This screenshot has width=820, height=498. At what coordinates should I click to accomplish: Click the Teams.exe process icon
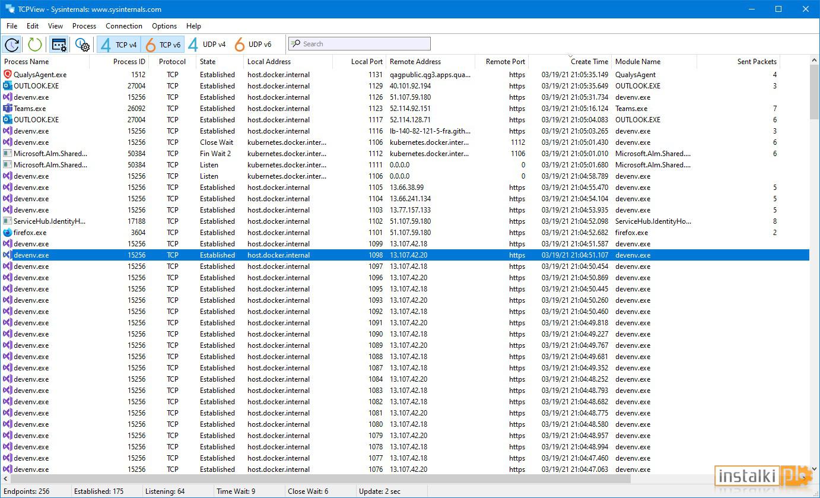click(x=7, y=109)
